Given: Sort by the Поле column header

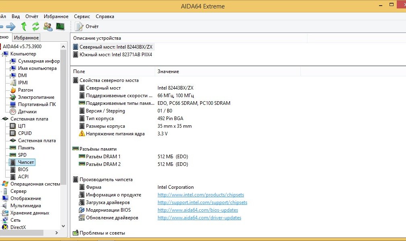Looking at the screenshot, I should pyautogui.click(x=113, y=71).
